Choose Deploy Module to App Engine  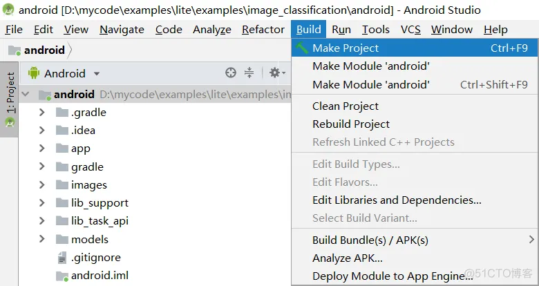[415, 276]
